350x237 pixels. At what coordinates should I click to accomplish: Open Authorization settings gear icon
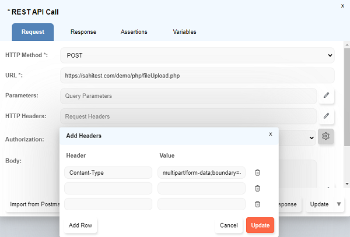(x=326, y=136)
